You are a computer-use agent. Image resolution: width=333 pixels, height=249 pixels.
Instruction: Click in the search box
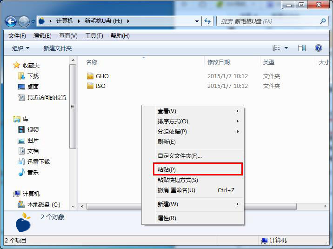[269, 21]
